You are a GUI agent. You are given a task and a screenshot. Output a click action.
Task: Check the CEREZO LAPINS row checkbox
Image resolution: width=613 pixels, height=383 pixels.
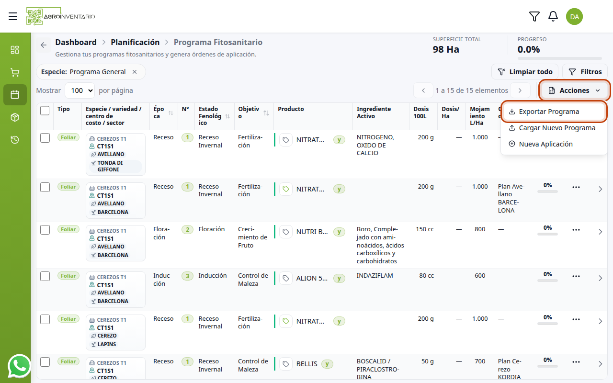coord(45,319)
